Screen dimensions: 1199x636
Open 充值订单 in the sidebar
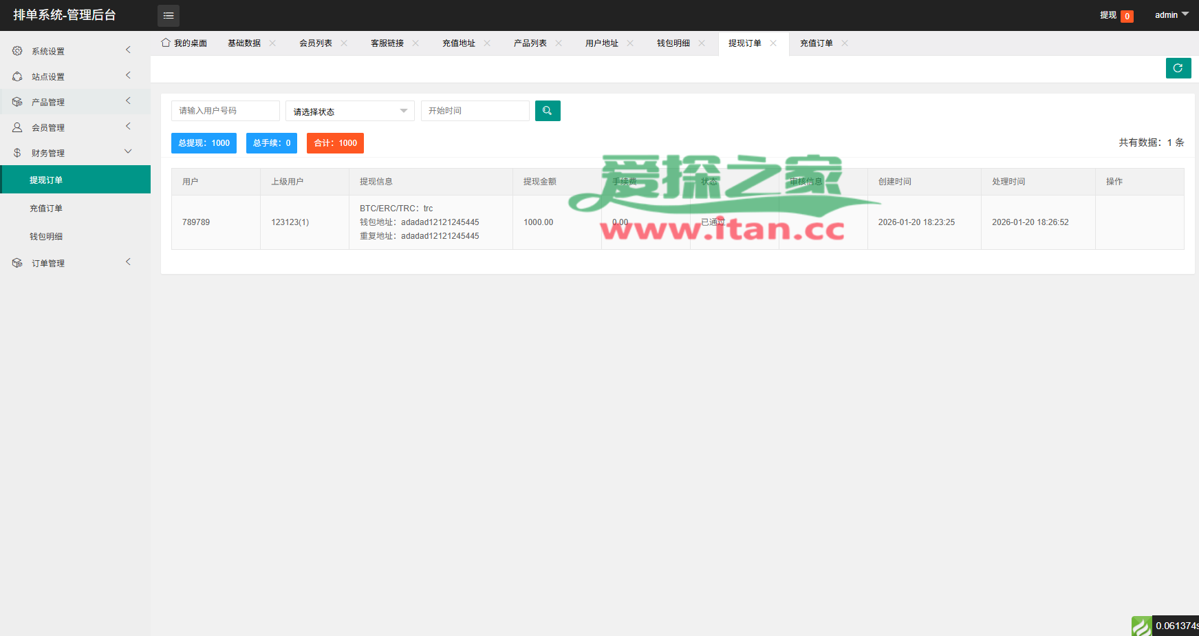pyautogui.click(x=46, y=209)
